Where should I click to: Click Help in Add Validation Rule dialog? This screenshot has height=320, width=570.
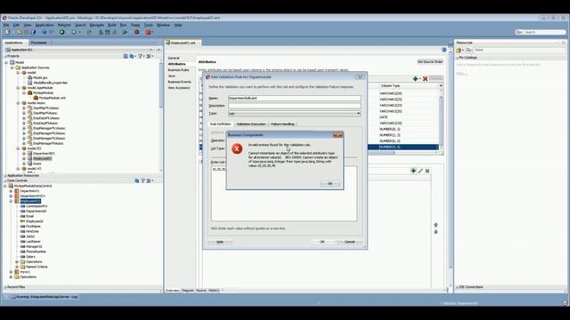[x=220, y=242]
